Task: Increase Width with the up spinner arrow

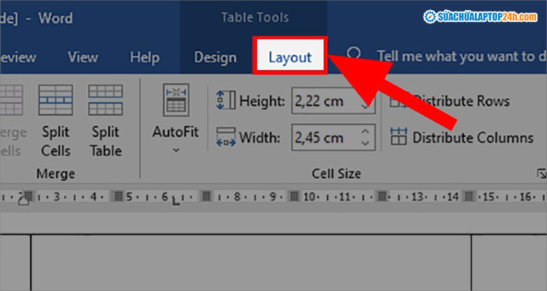Action: (x=366, y=131)
